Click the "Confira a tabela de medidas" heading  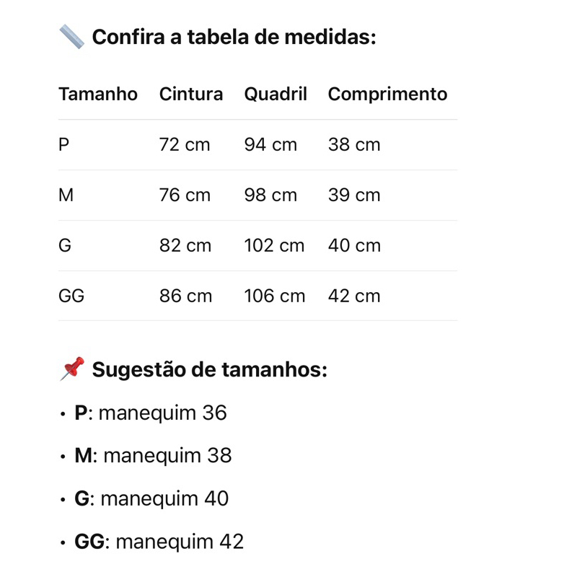234,37
